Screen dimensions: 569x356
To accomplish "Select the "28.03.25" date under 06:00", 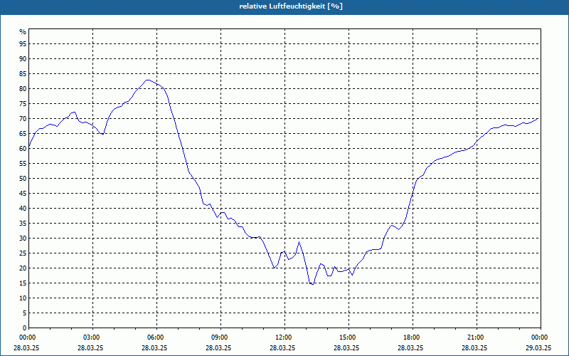I will (x=154, y=348).
